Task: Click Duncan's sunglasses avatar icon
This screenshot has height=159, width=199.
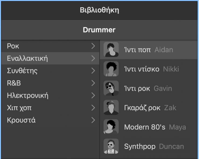Action: [111, 146]
